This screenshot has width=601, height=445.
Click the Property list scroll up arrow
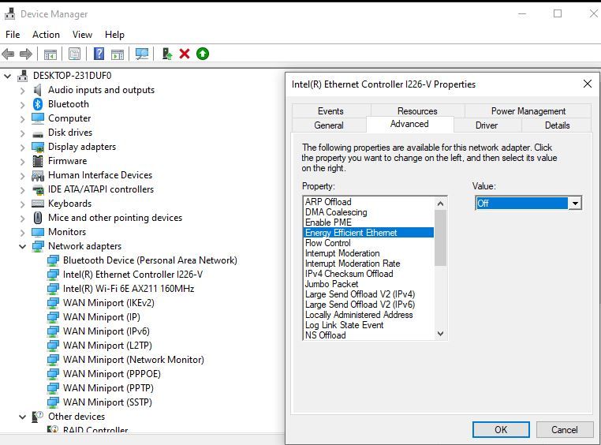(440, 204)
